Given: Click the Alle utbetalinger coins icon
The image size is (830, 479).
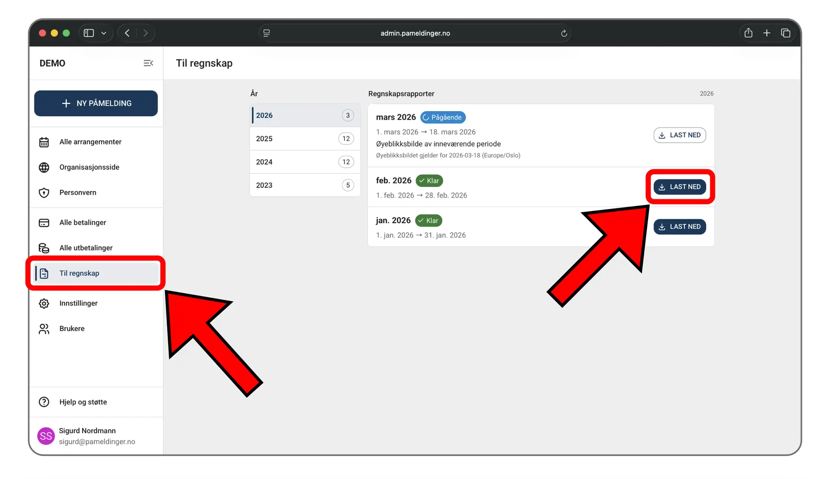Looking at the screenshot, I should 44,248.
